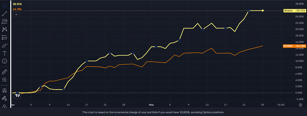This screenshot has width=307, height=116.
Task: Click the TradingView logo
Action: click(17, 96)
